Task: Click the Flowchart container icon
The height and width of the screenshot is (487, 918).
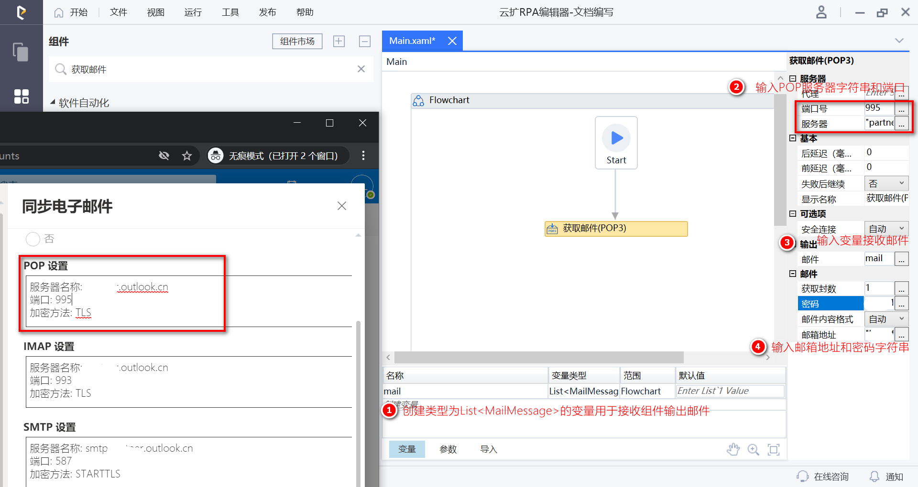Action: 418,100
